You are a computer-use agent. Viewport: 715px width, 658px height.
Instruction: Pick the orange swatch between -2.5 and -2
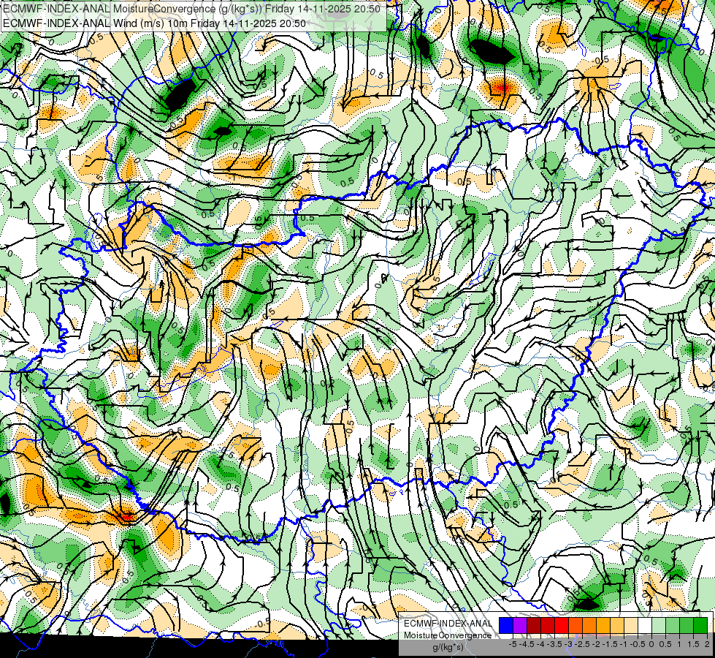589,626
